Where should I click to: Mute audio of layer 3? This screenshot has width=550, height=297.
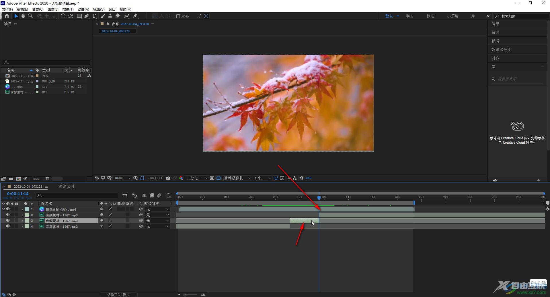[8, 221]
